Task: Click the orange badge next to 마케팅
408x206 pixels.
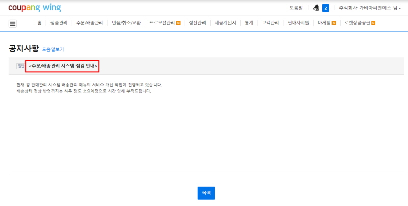Action: (x=334, y=23)
